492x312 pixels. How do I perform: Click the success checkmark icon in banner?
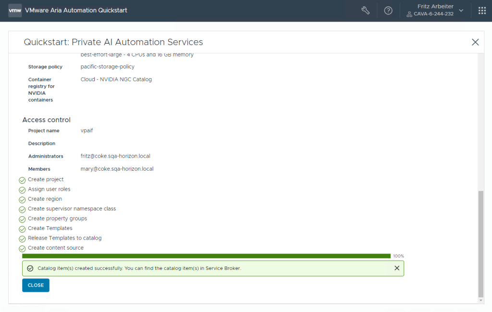coord(30,268)
